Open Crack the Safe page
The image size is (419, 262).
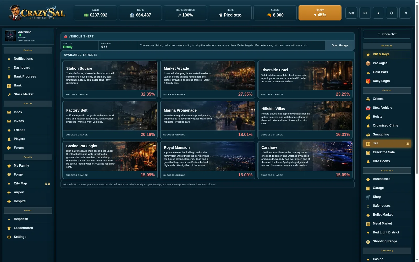point(387,152)
